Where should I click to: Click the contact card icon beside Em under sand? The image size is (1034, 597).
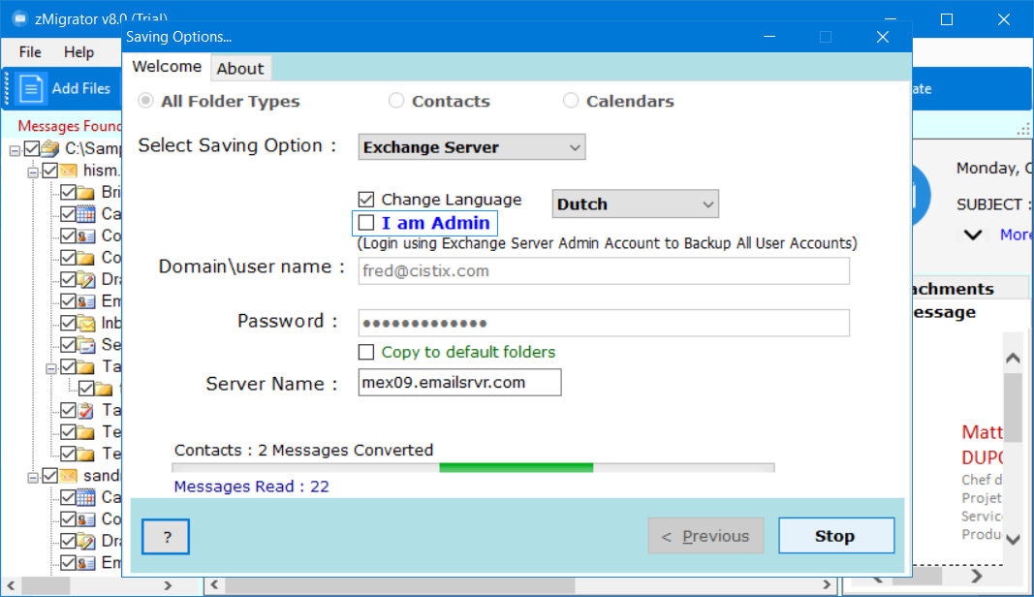(85, 563)
